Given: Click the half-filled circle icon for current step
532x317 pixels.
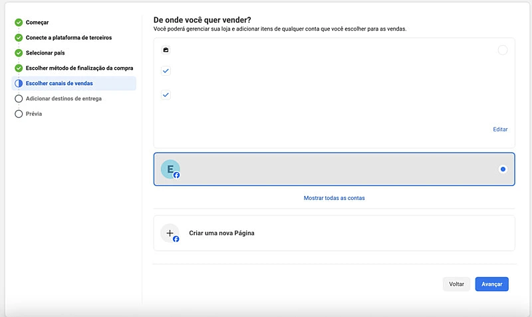Looking at the screenshot, I should (19, 84).
